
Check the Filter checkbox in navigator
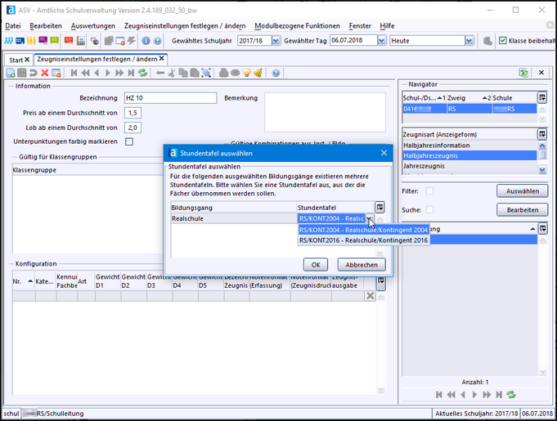(429, 190)
